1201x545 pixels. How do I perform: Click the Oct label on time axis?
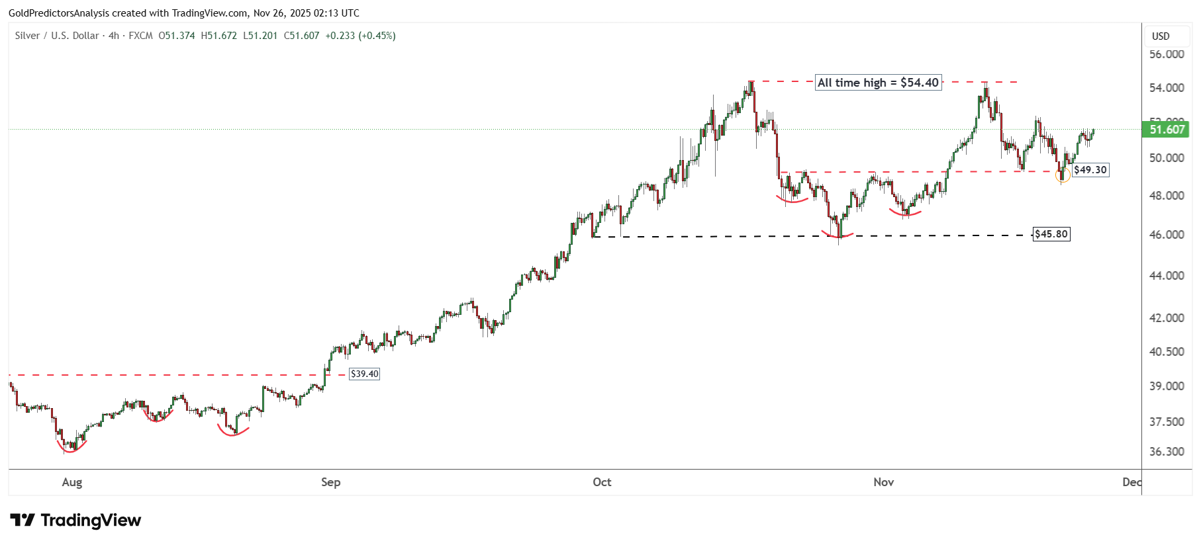(602, 482)
